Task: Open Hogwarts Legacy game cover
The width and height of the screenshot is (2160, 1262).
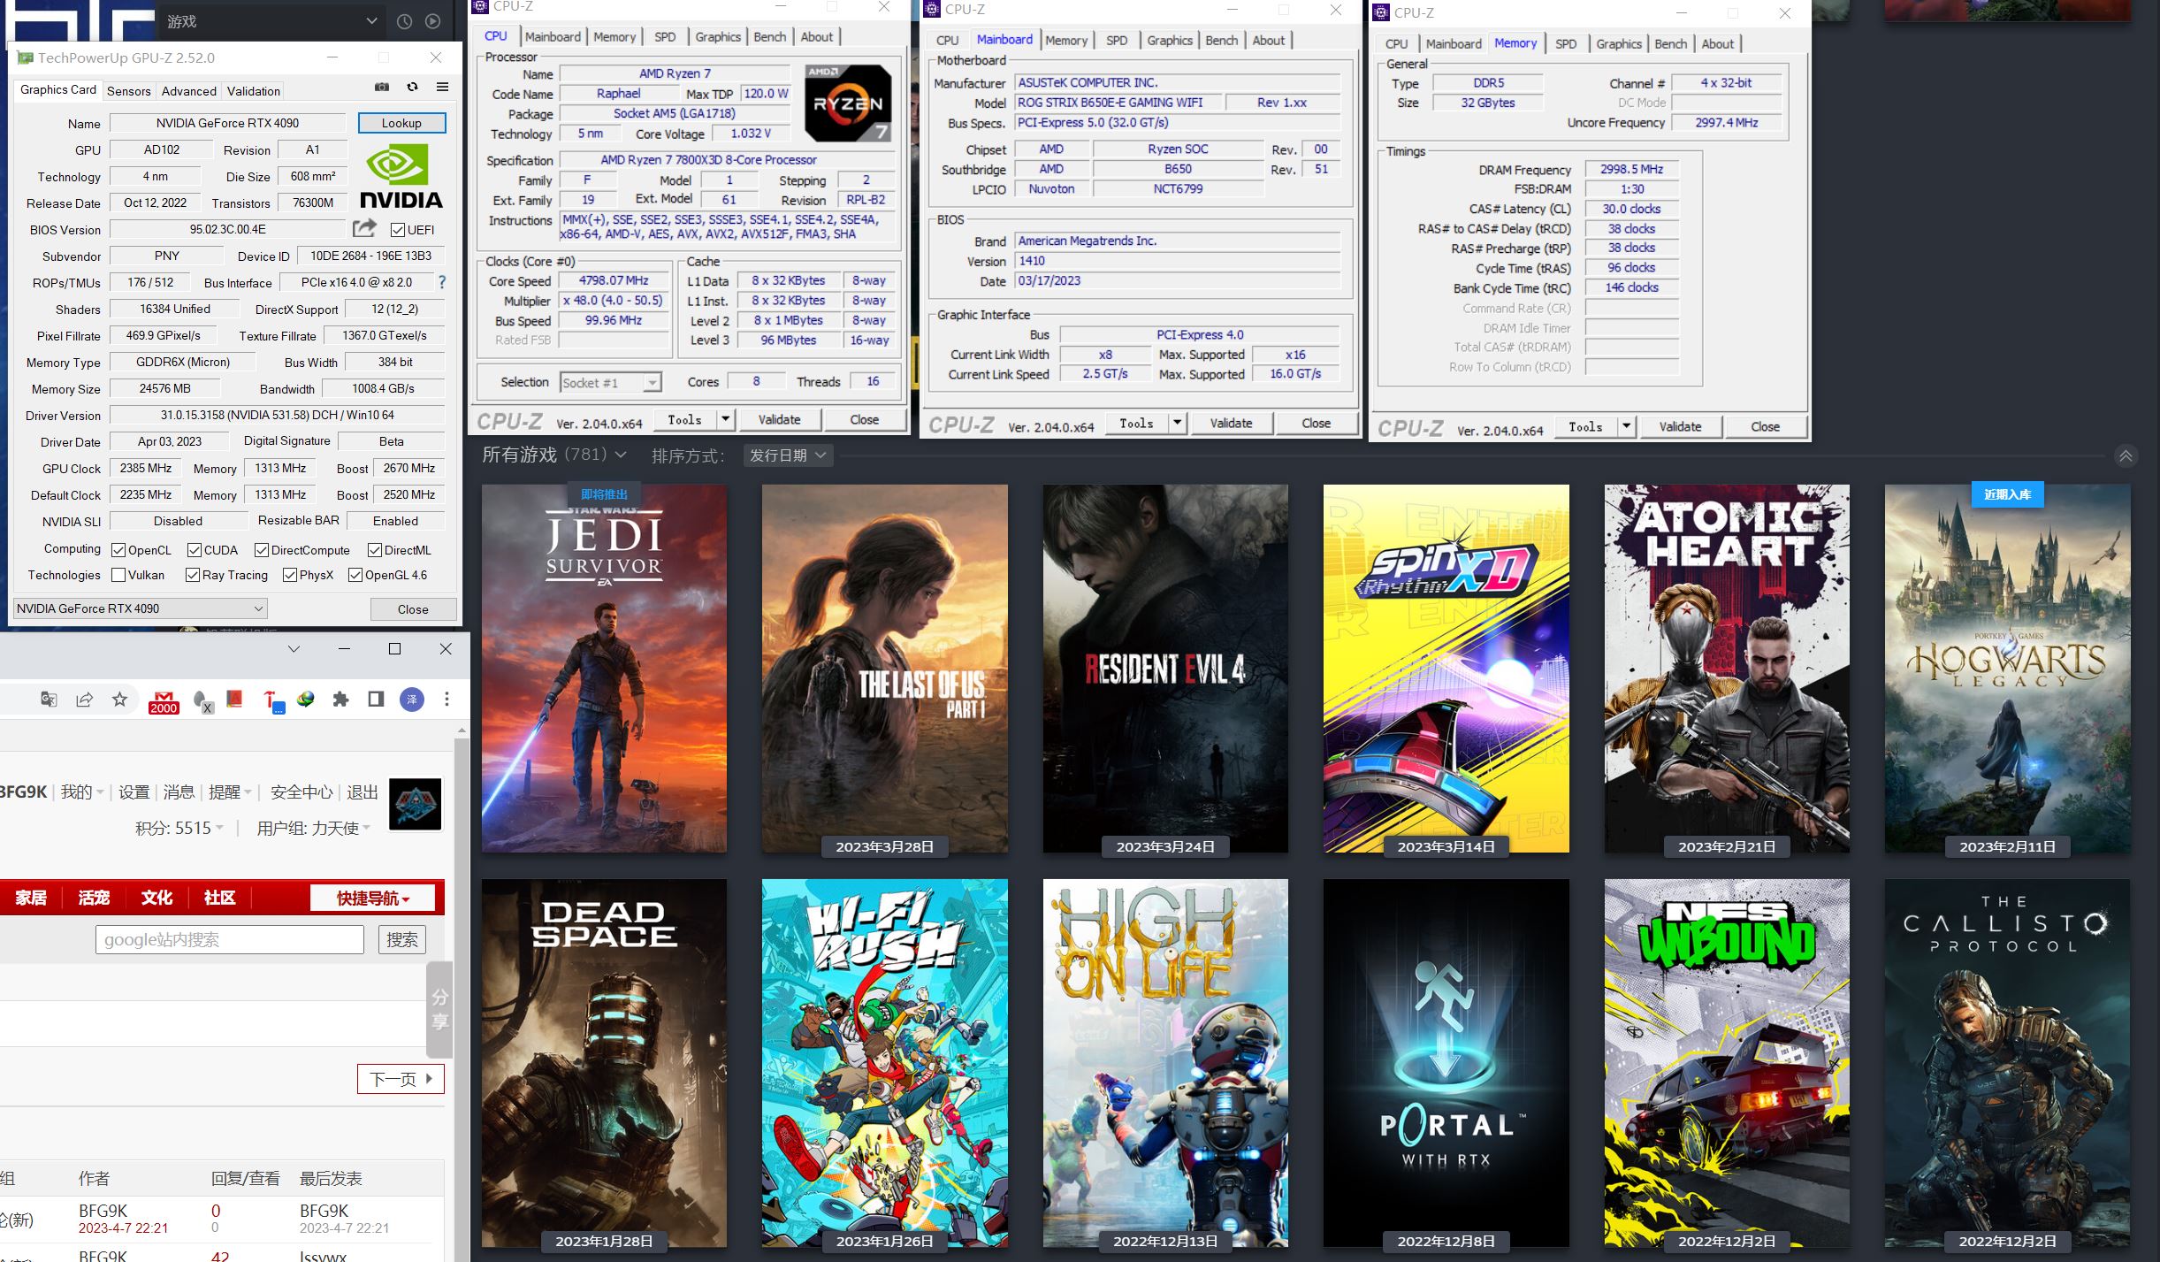Action: point(2007,669)
